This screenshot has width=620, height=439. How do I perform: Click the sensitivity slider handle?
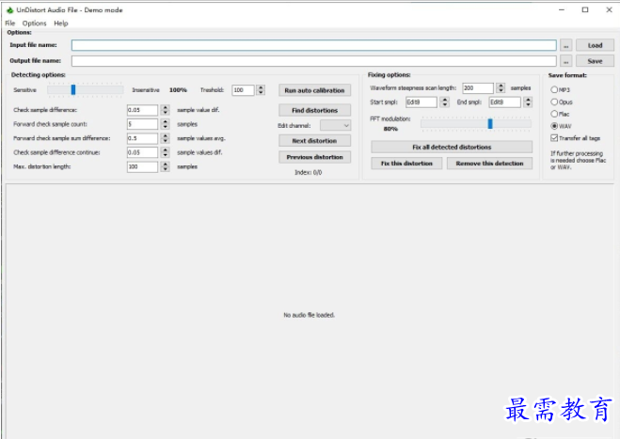[x=73, y=89]
